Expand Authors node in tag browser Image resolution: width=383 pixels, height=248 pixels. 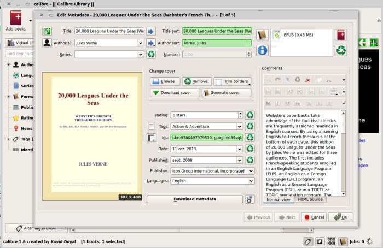(x=9, y=64)
